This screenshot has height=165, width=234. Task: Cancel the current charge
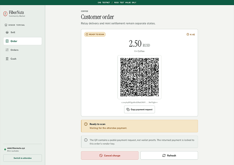[x=110, y=155]
